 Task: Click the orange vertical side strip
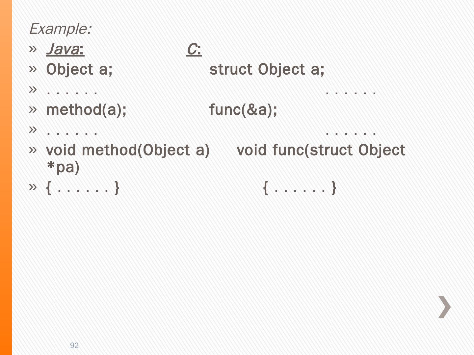6,177
